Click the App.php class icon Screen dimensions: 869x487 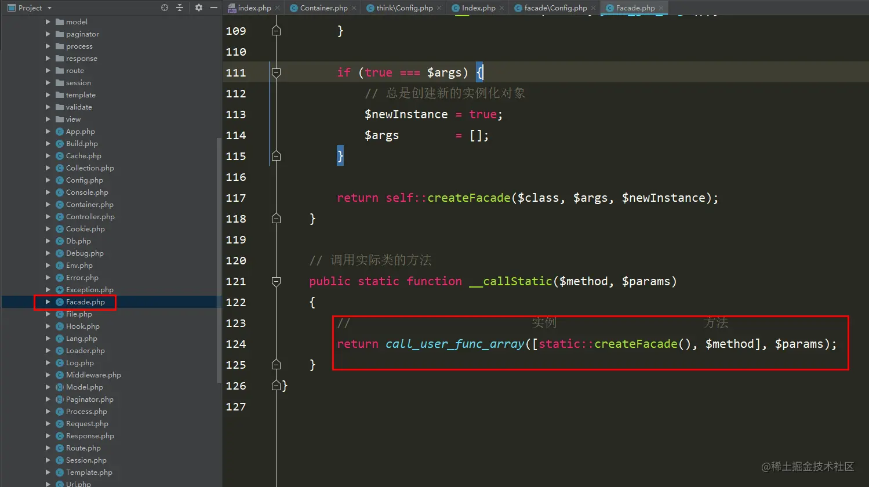[x=59, y=132]
